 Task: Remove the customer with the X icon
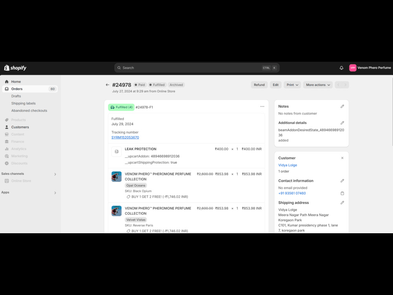click(x=342, y=158)
